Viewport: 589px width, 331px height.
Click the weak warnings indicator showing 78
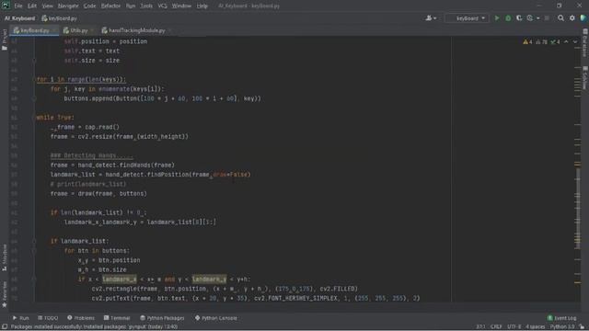tap(542, 42)
